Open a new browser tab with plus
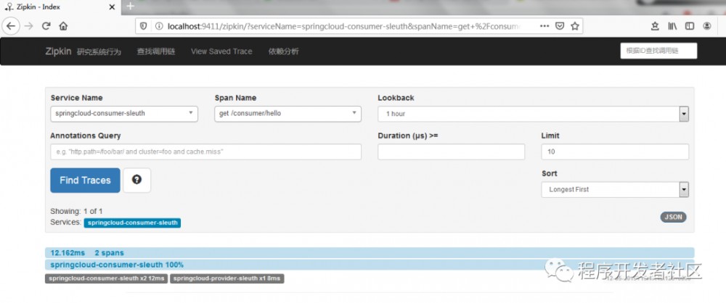The image size is (726, 303). 130,7
